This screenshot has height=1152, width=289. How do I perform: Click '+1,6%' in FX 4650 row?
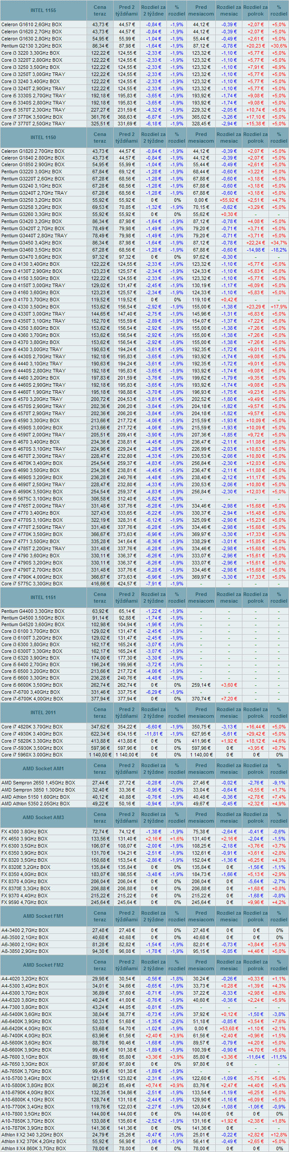pyautogui.click(x=176, y=839)
